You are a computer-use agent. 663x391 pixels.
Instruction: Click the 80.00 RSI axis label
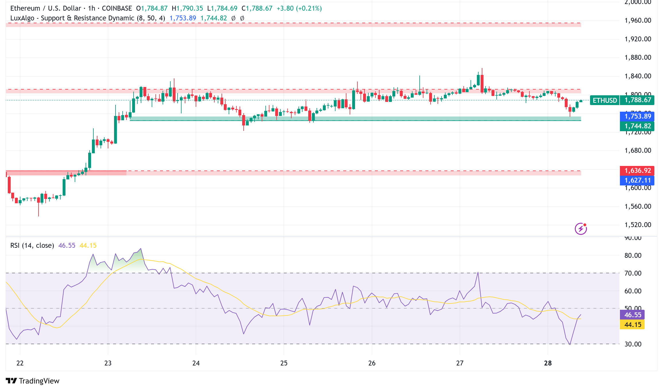(633, 255)
